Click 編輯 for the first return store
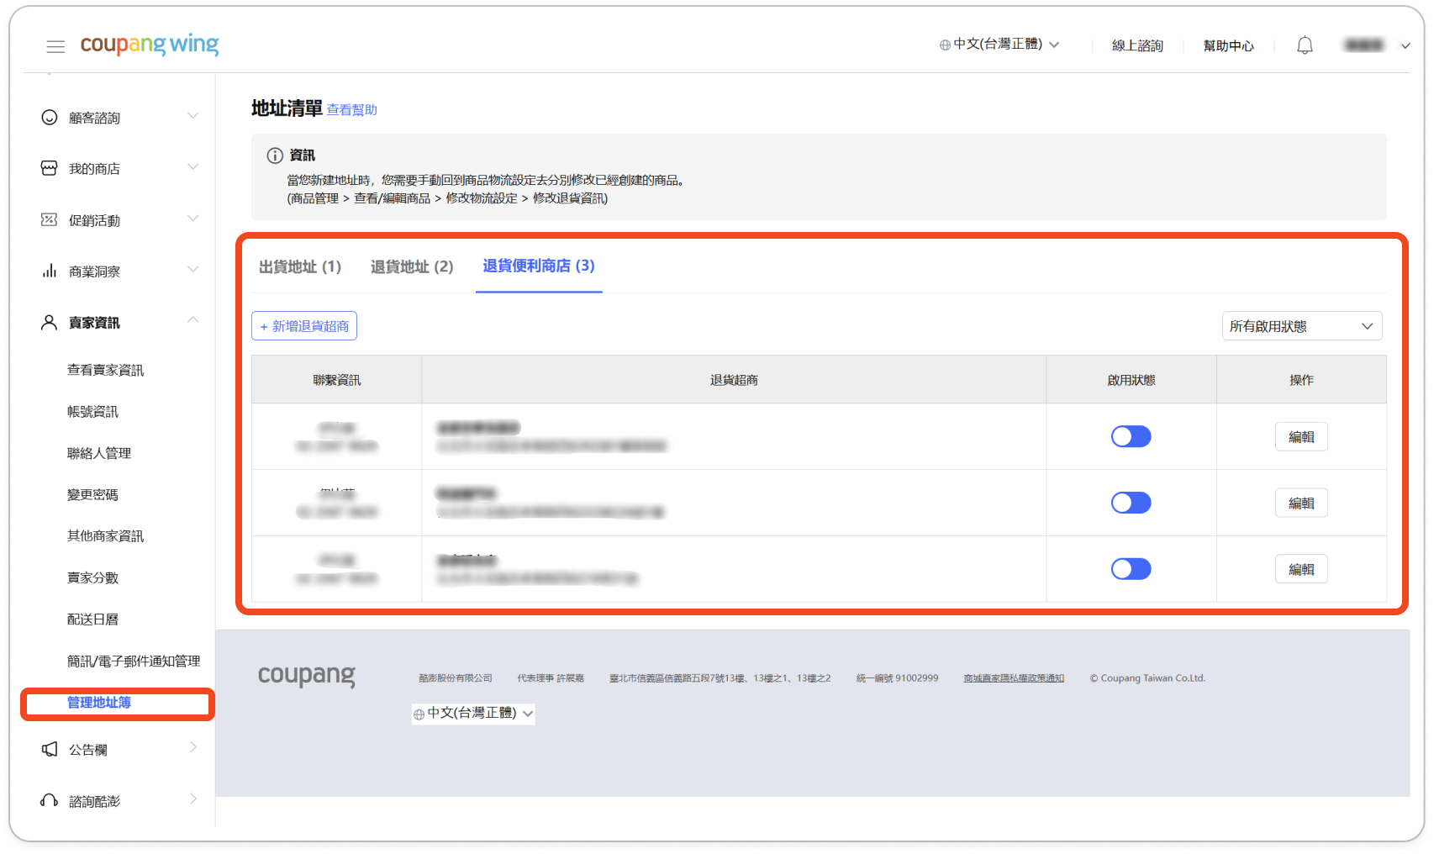The width and height of the screenshot is (1434, 854). pyautogui.click(x=1301, y=437)
